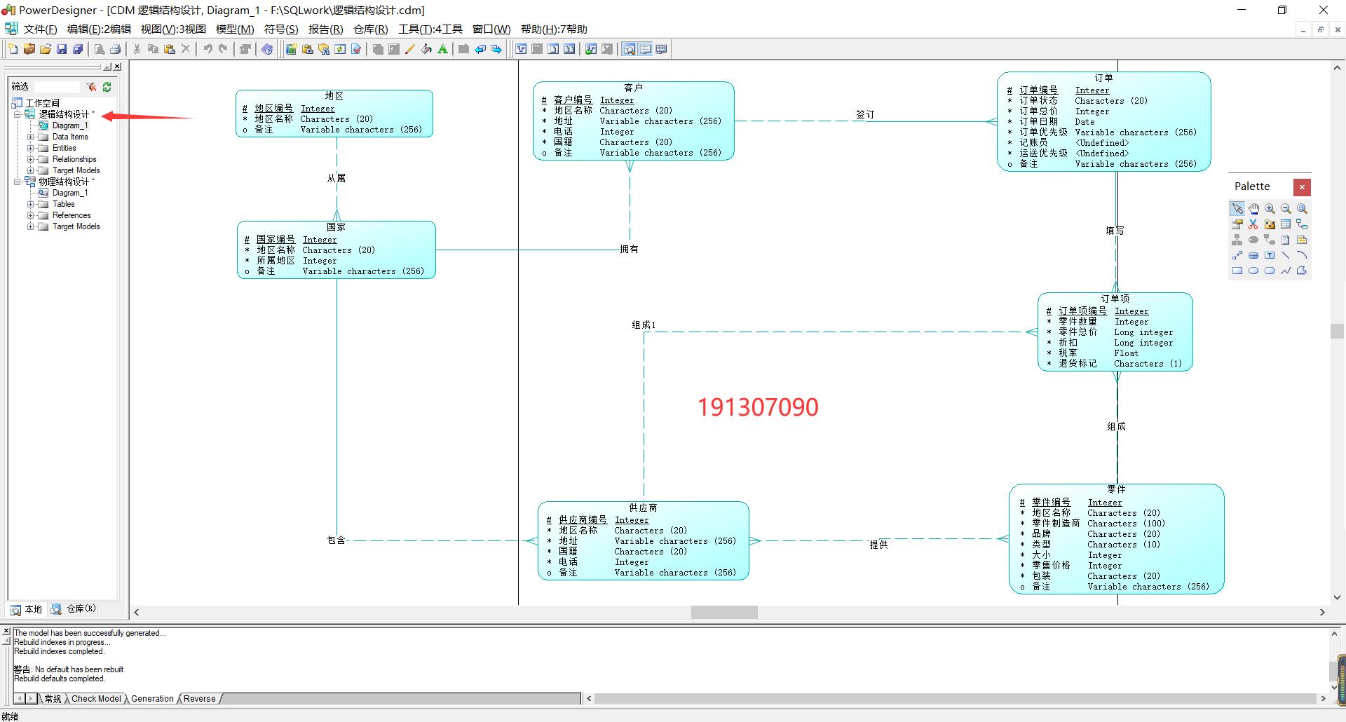Select the Relationship tool in Palette
1346x722 pixels.
[1302, 224]
